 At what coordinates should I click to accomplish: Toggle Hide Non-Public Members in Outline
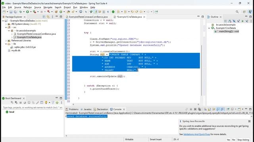[x=242, y=21]
